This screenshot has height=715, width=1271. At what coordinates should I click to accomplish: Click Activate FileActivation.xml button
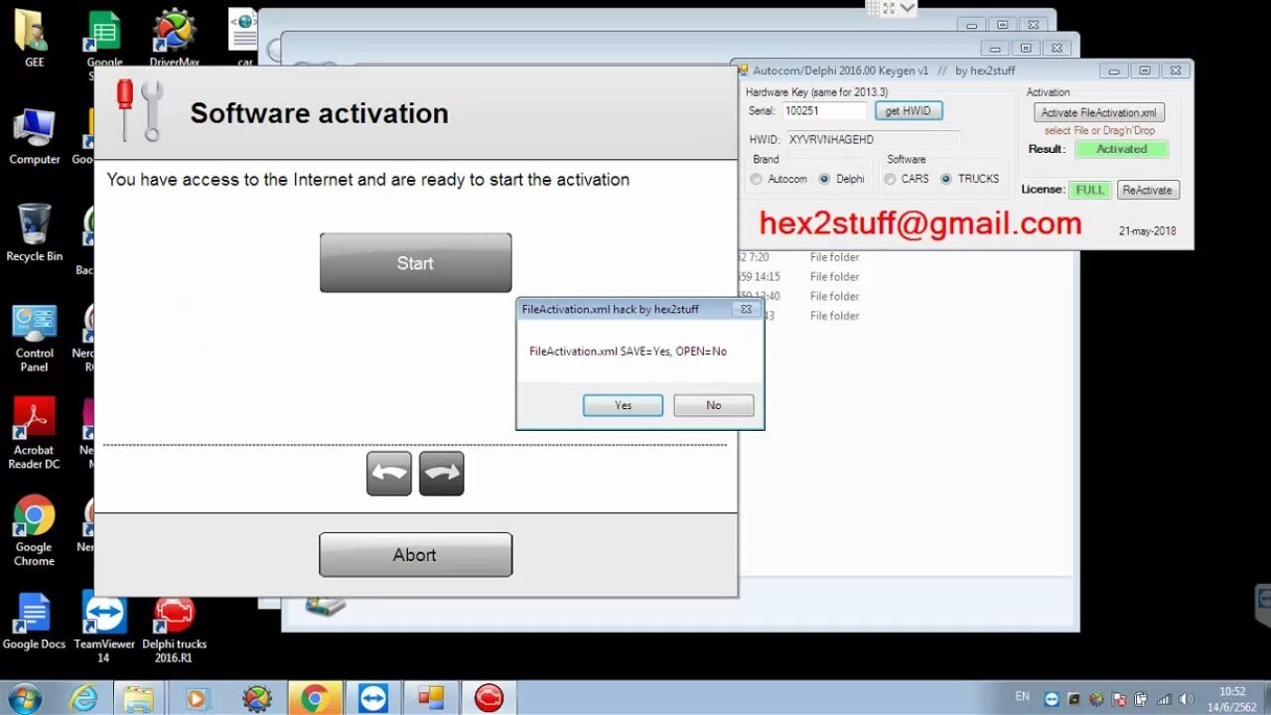(1098, 113)
